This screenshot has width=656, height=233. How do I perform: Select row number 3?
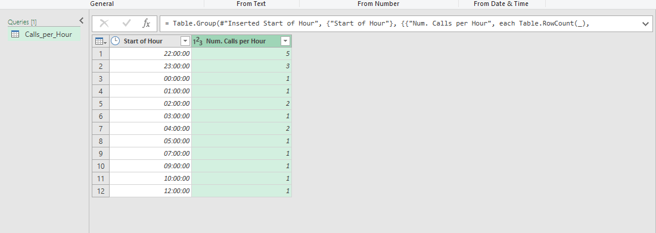[101, 78]
